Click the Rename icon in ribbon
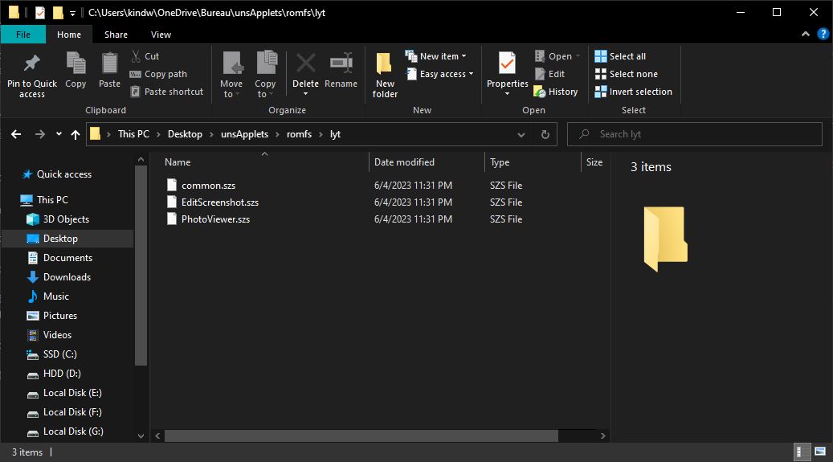The image size is (833, 462). (341, 64)
